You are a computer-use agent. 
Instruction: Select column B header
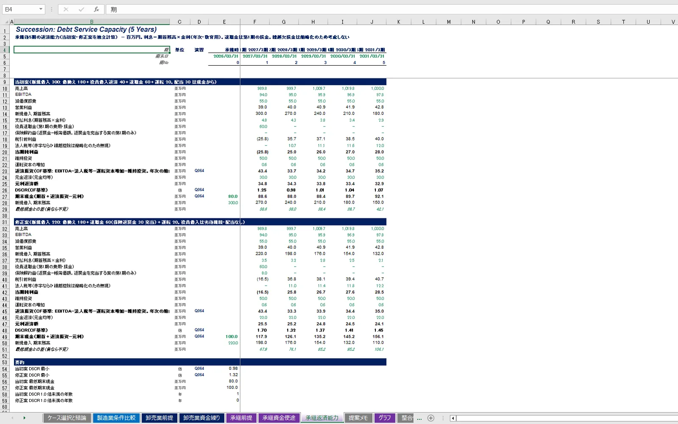tap(92, 22)
